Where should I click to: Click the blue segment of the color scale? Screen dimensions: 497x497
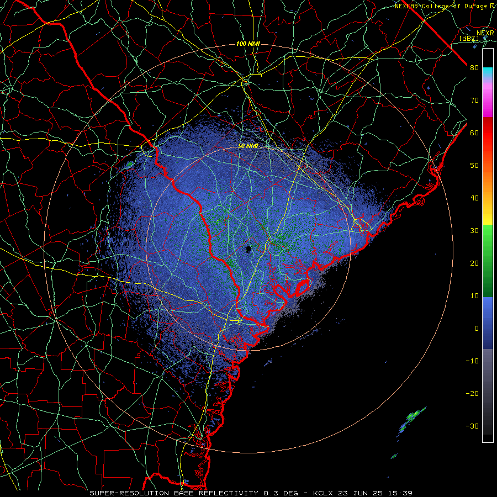point(488,322)
